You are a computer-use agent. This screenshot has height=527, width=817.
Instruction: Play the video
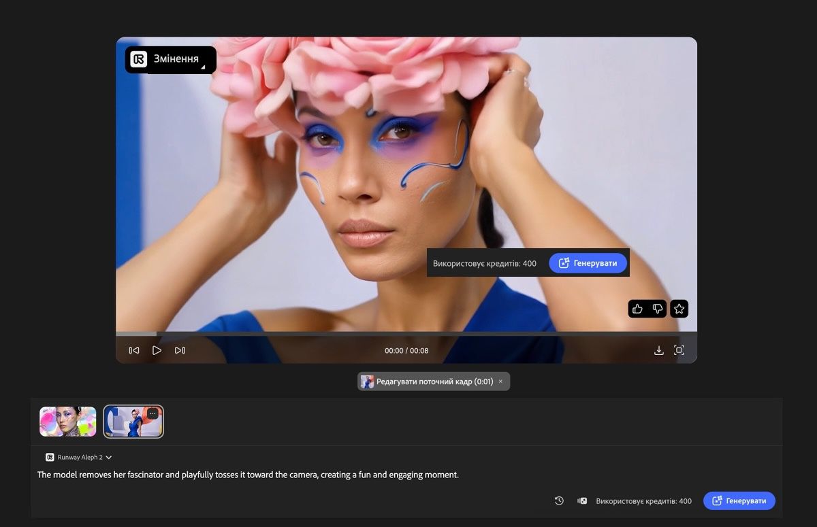point(157,350)
